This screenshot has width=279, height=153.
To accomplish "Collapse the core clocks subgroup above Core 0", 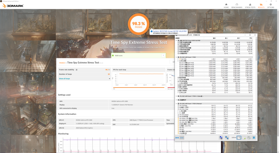I will coord(178,61).
